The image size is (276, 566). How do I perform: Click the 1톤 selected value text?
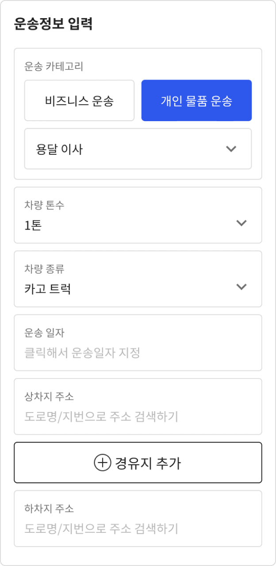click(33, 226)
